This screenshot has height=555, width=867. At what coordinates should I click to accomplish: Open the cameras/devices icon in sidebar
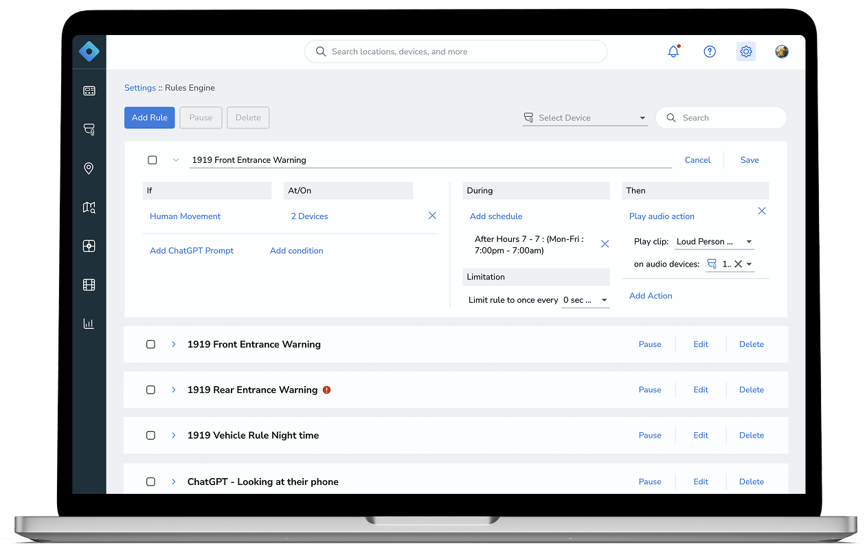[89, 129]
